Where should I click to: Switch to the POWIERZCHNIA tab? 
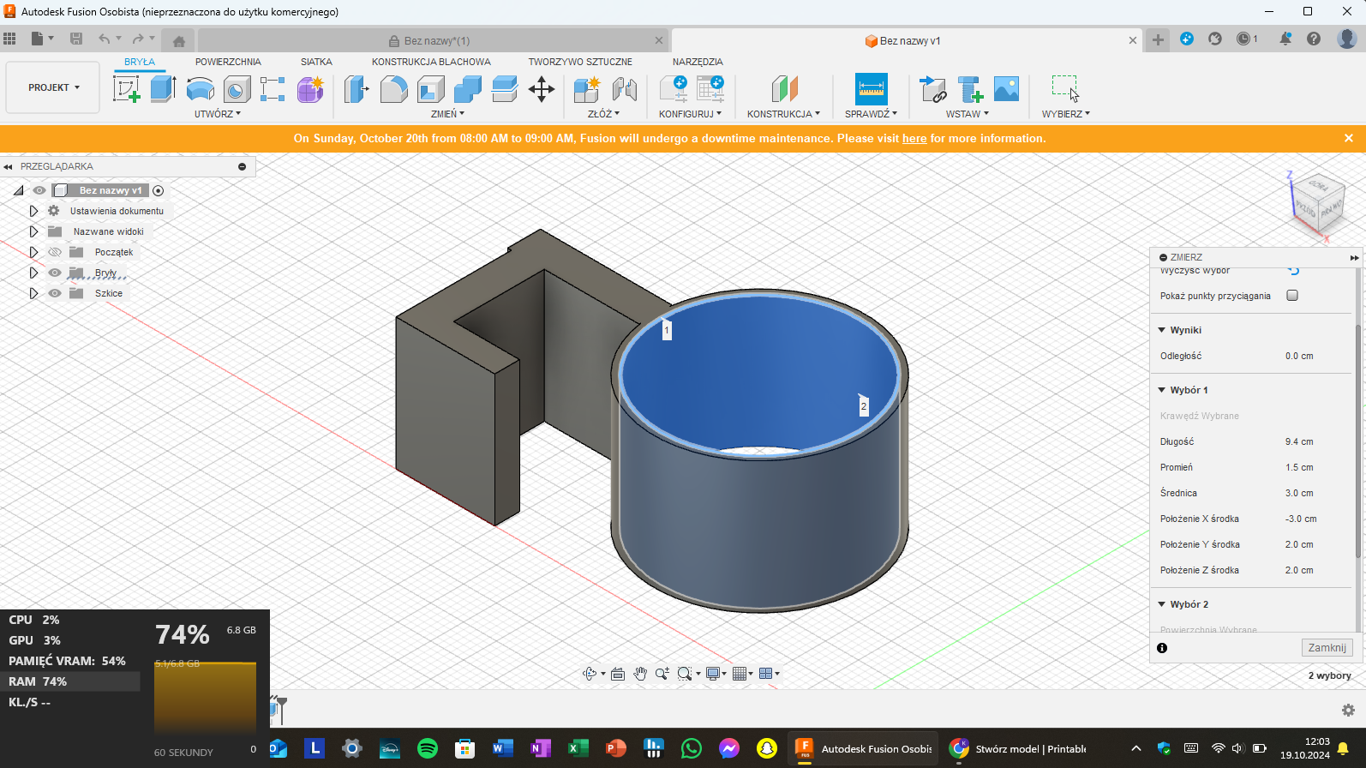(x=228, y=62)
